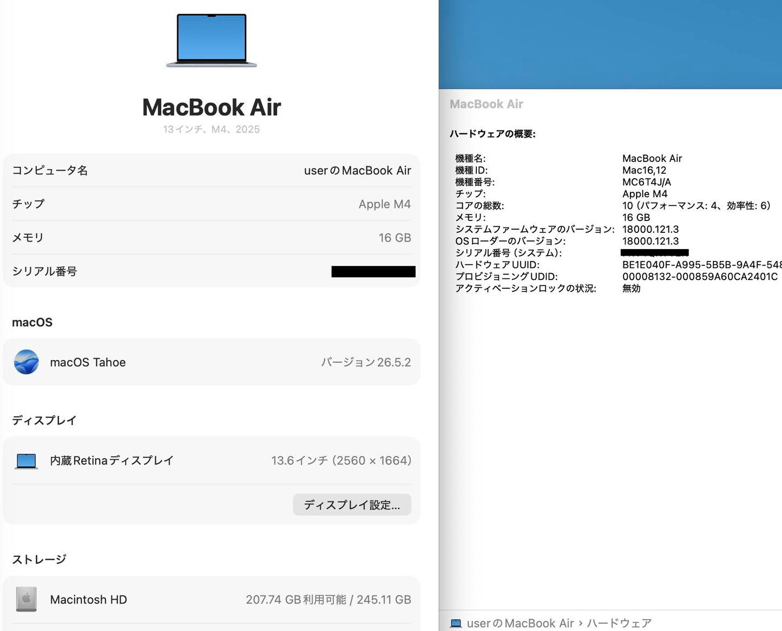Click 'MacBook Air' gray heading in System Information
Viewport: 782px width, 631px height.
point(487,104)
